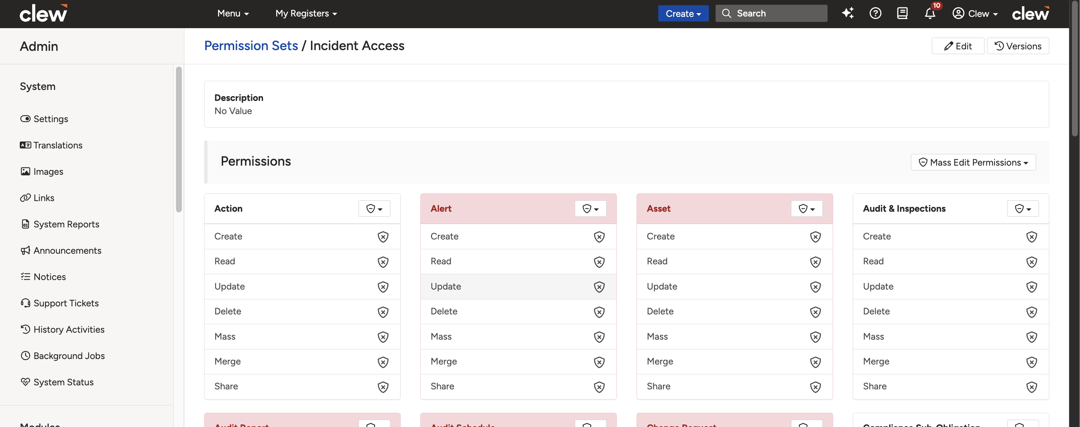Expand the Menu dropdown
This screenshot has width=1080, height=427.
coord(233,14)
